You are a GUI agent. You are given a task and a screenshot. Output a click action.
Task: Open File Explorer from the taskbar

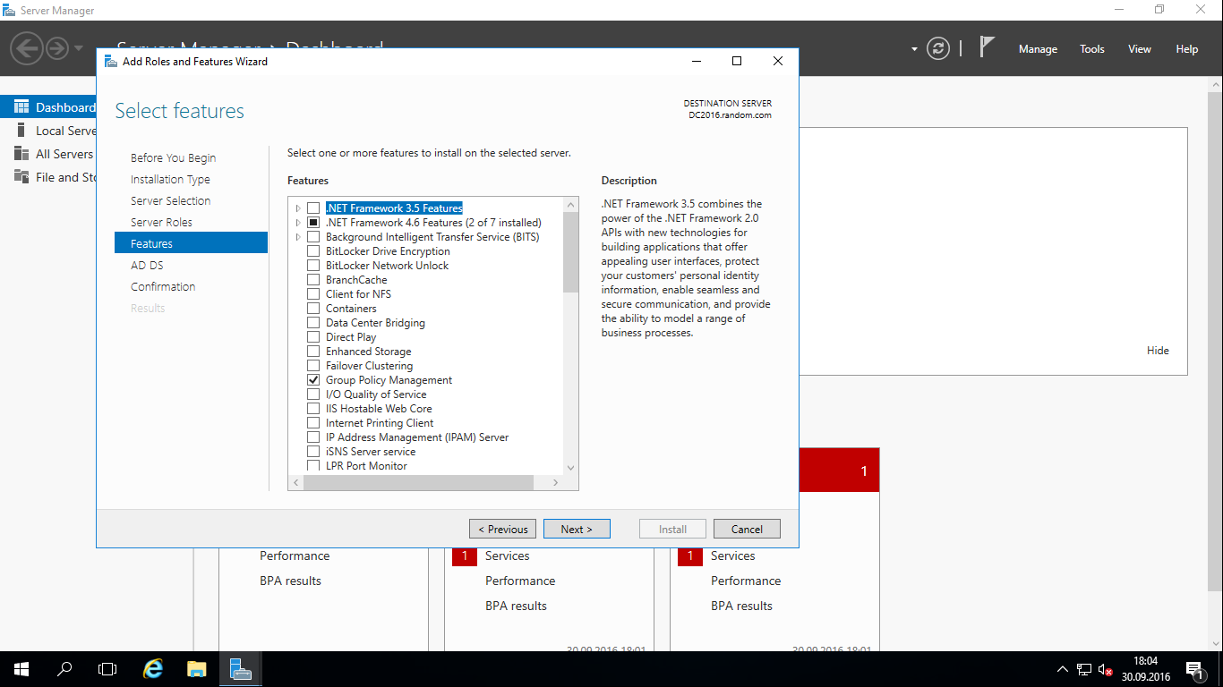(197, 669)
